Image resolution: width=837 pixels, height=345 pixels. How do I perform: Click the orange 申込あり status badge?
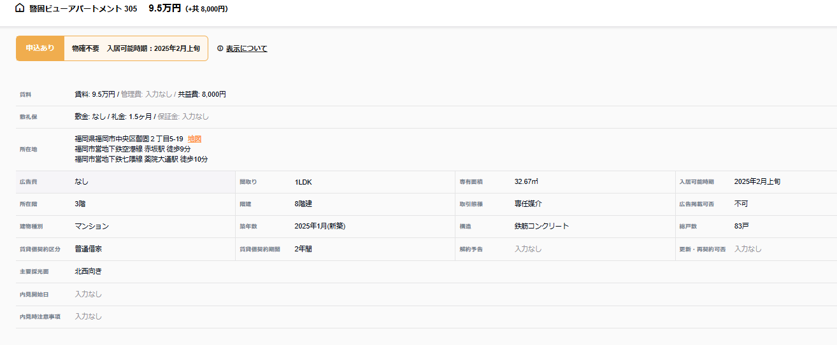pos(40,48)
